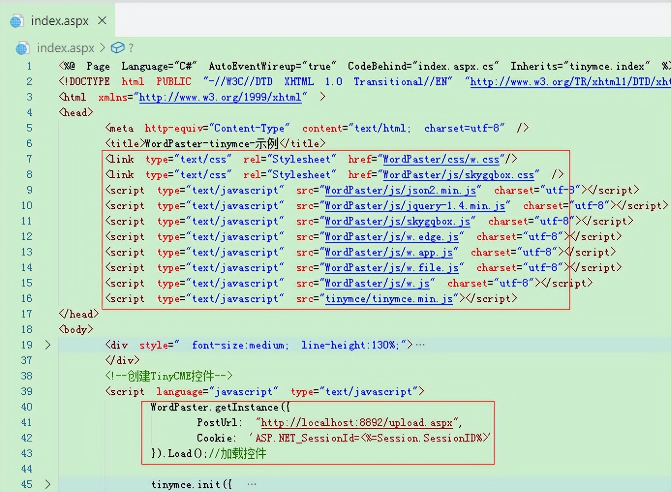Click the 加载控件 comment on line 43
Screen dimensions: 671x492
(x=238, y=454)
